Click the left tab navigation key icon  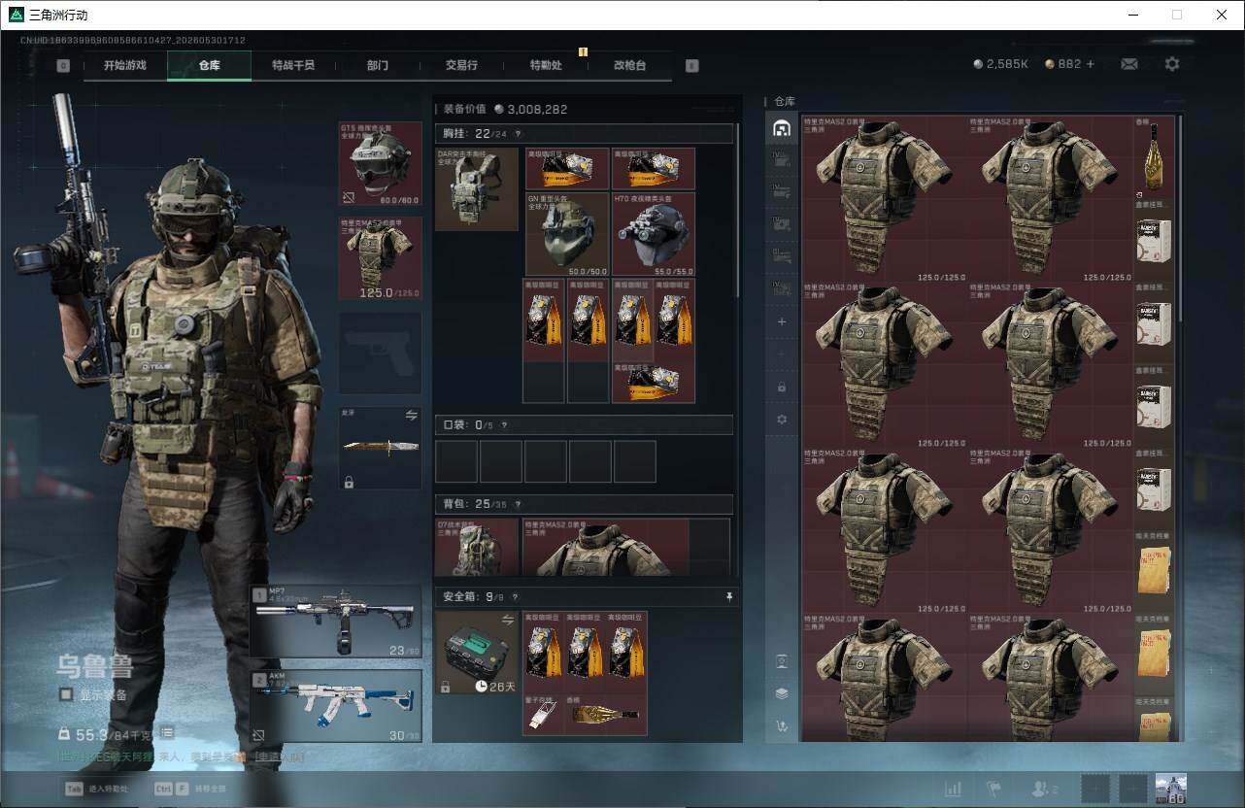point(63,66)
